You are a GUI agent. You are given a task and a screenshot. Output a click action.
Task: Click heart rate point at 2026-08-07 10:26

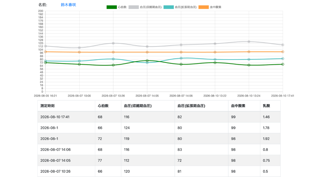point(113,65)
